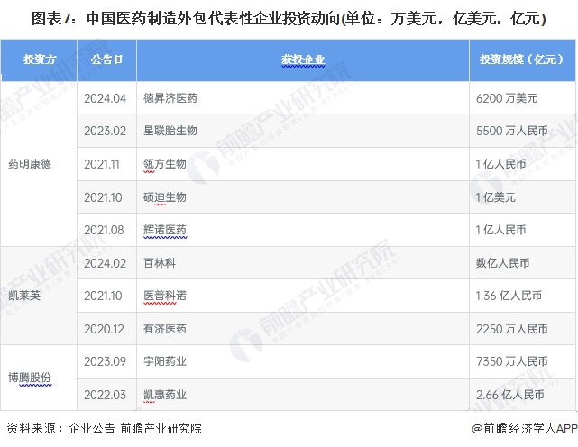This screenshot has width=578, height=447.
Task: Select the 公告日 column header
Action: 107,59
